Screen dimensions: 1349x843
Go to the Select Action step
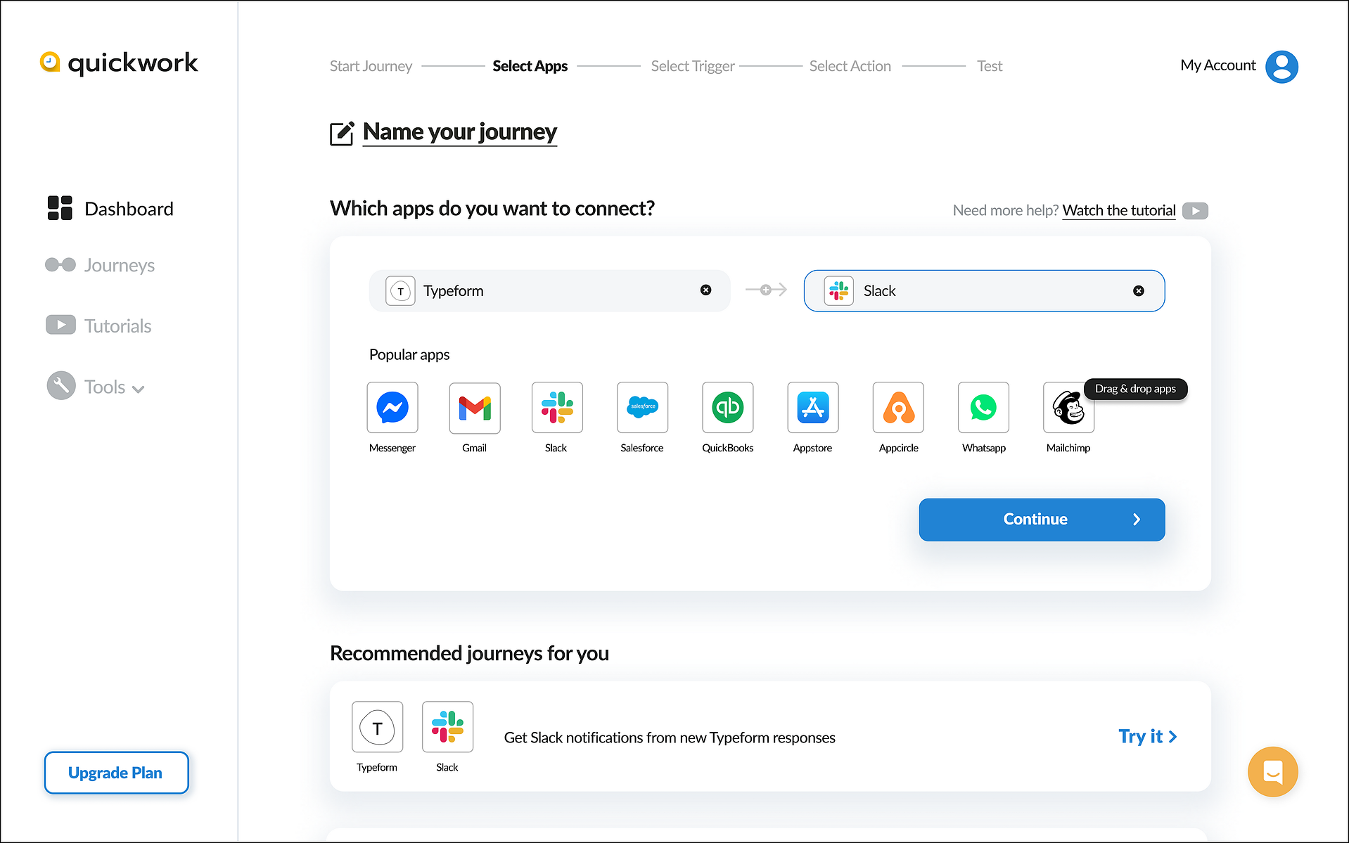point(850,66)
